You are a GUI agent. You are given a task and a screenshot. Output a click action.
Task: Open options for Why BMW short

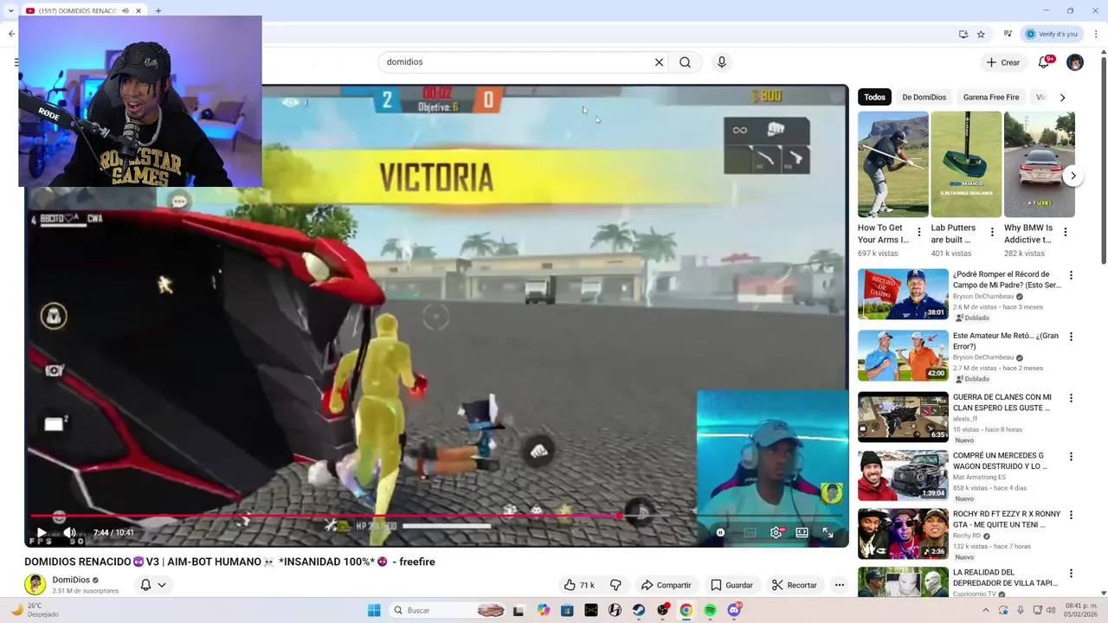tap(1066, 232)
